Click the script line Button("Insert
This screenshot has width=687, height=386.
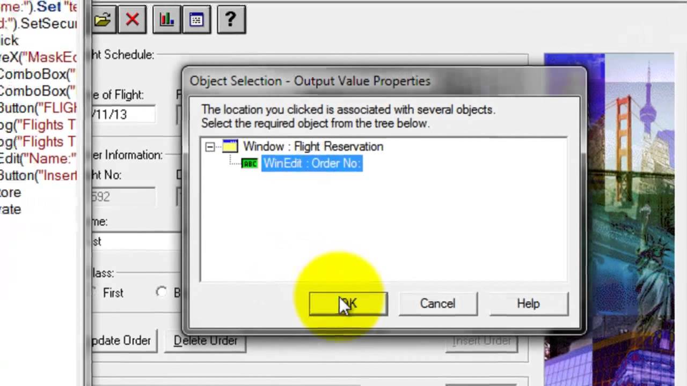click(39, 175)
